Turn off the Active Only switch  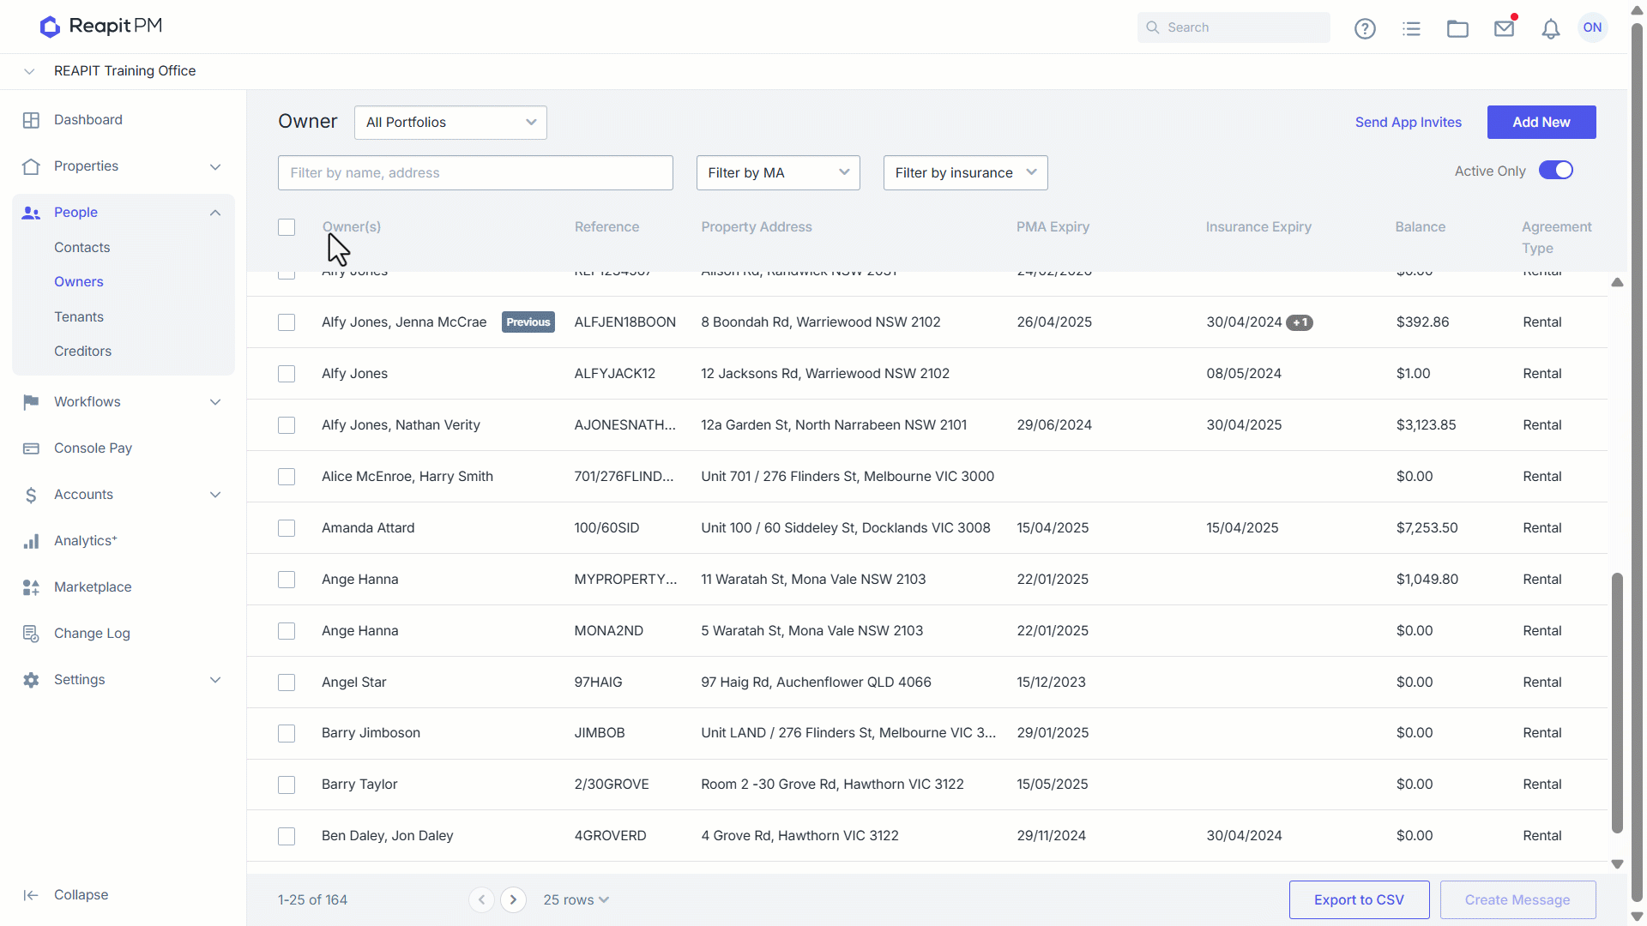coord(1555,171)
